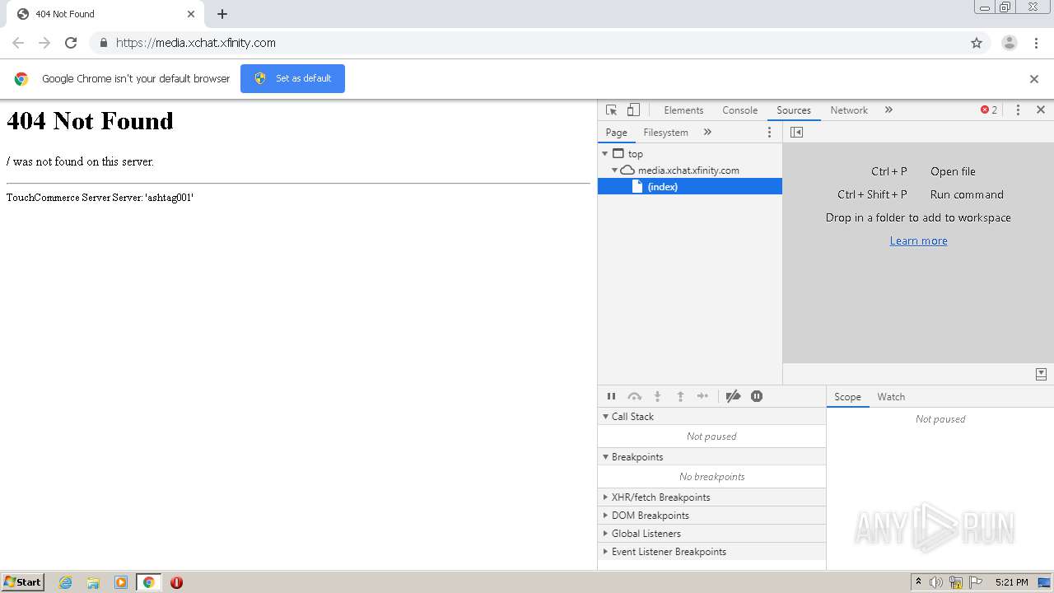Show more navigator tabs chevron
This screenshot has height=593, width=1054.
(x=707, y=132)
